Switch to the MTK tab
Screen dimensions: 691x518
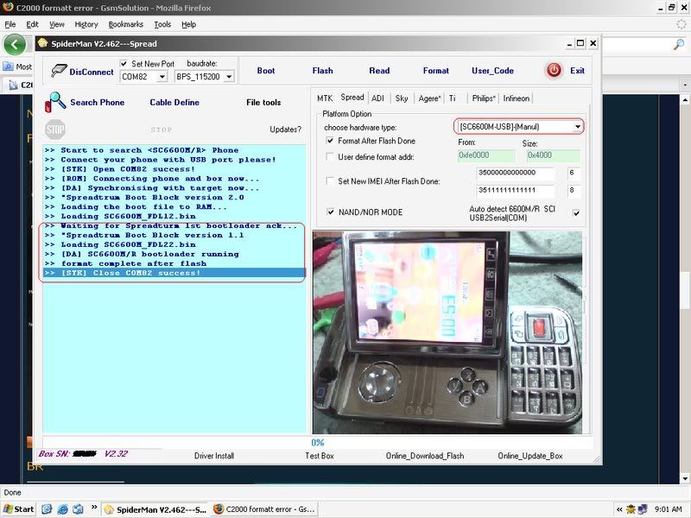[x=325, y=98]
